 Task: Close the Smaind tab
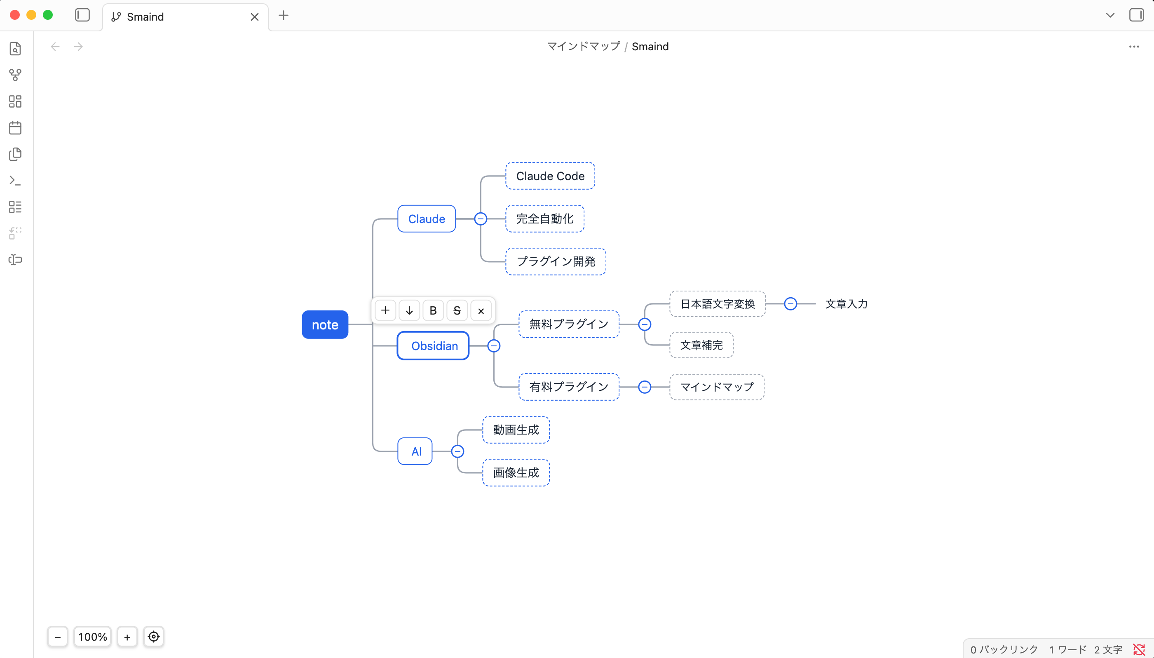tap(255, 17)
